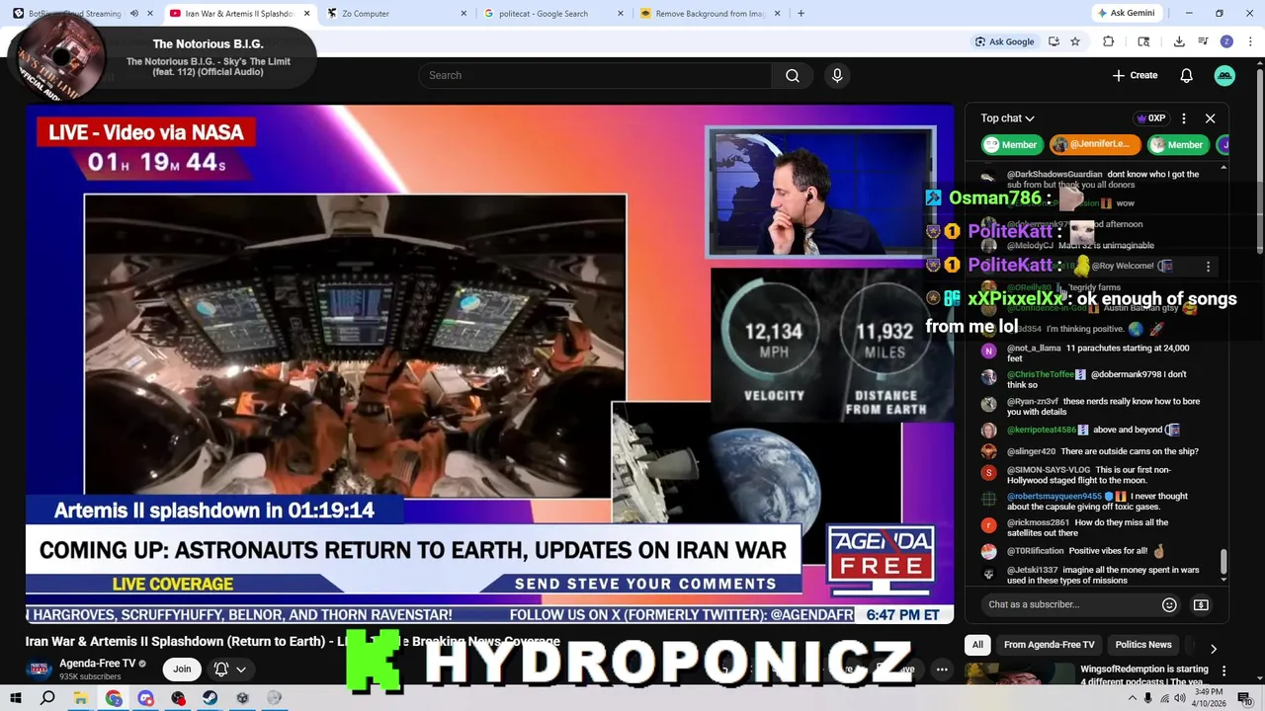The image size is (1265, 711).
Task: Open Windows notification center icon
Action: click(1244, 698)
